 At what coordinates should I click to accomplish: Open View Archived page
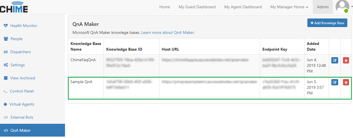(23, 78)
